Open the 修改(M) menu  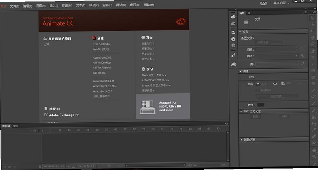coord(67,6)
